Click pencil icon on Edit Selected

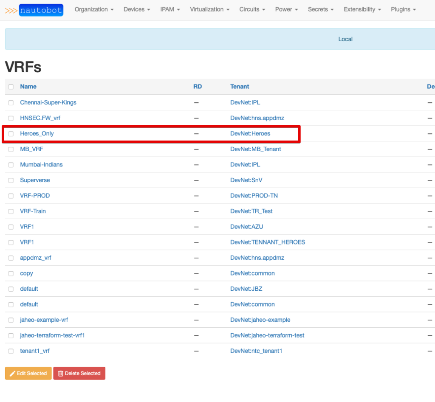pyautogui.click(x=12, y=374)
